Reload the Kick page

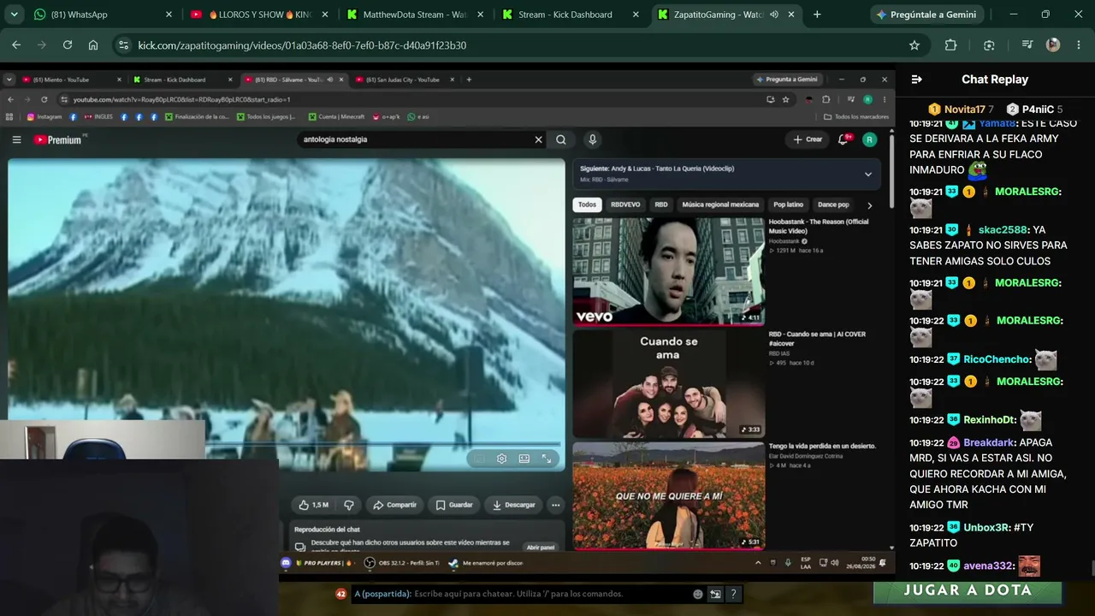click(x=68, y=45)
